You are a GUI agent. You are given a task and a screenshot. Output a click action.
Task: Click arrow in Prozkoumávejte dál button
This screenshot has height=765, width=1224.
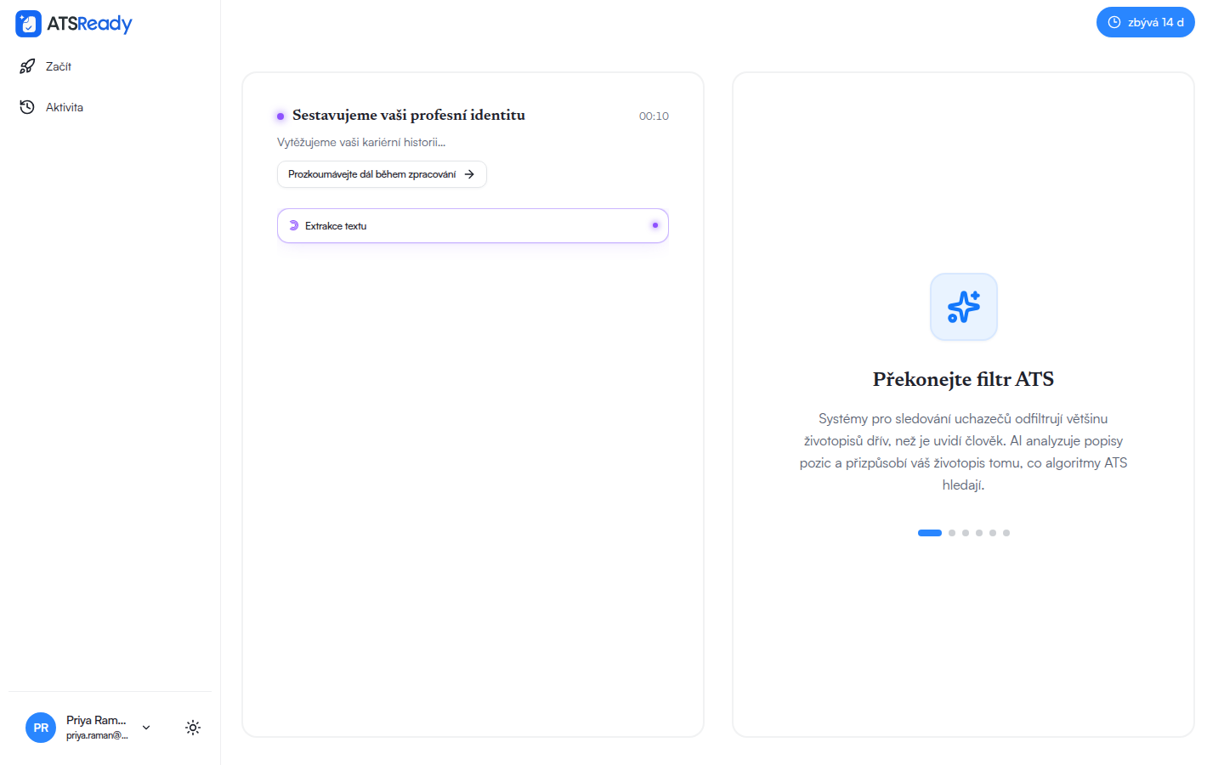pos(469,174)
